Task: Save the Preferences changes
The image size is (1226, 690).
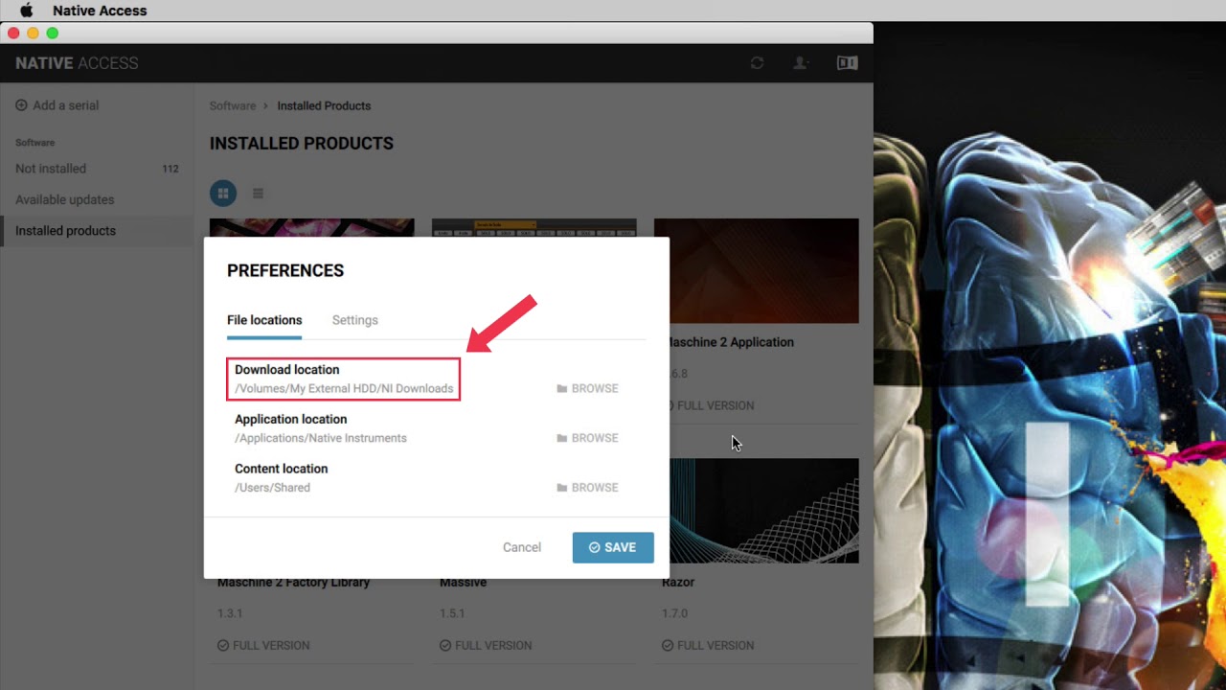Action: pyautogui.click(x=613, y=547)
